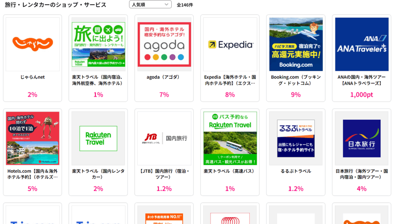394x224 pixels.
Task: Open 楽天トラベル（国内宿泊、海外航空券） link
Action: 98,80
